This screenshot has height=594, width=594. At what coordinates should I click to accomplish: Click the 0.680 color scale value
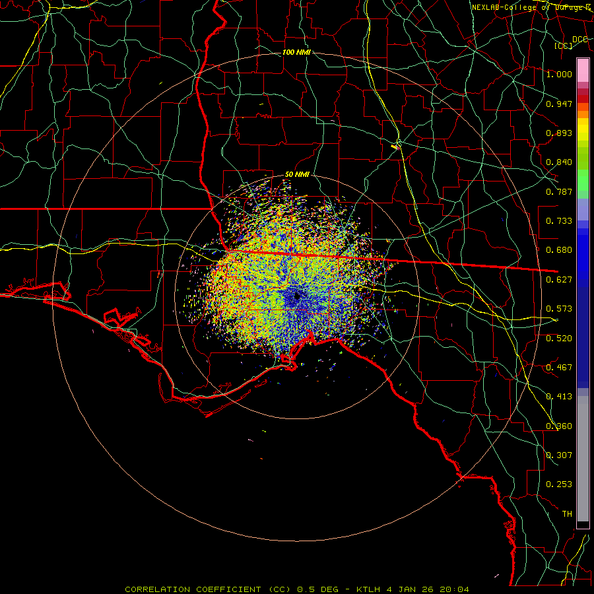pyautogui.click(x=559, y=250)
